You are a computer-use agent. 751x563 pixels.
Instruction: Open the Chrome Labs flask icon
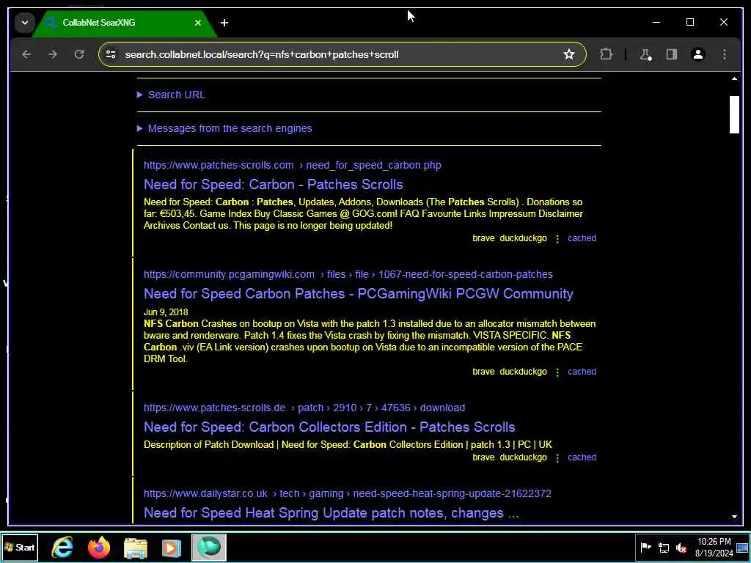645,54
